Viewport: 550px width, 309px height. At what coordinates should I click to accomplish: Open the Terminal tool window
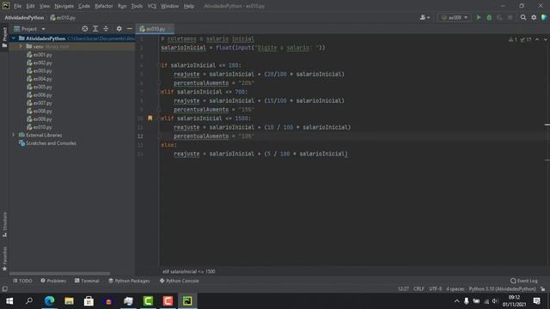pos(87,281)
